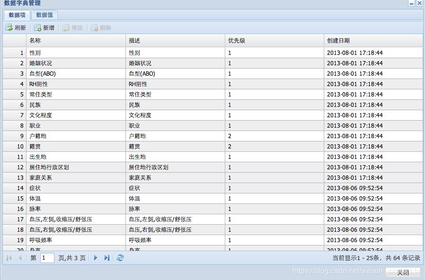Viewport: 426px width, 280px height.
Task: Select the 常住类型 name cell
Action: [x=76, y=94]
